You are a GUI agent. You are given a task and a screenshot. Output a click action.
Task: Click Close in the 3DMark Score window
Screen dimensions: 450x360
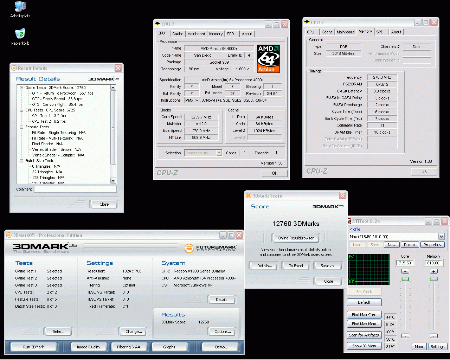pos(328,281)
